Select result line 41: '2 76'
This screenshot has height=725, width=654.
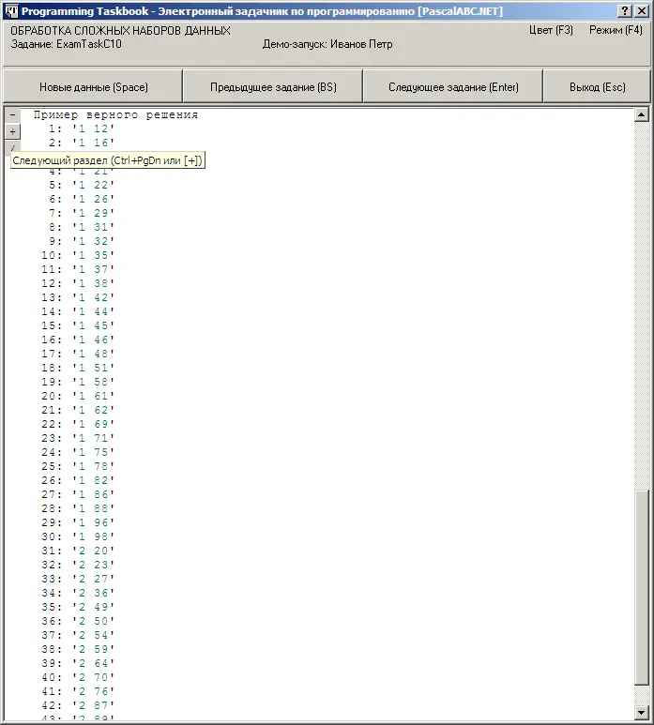pyautogui.click(x=77, y=691)
